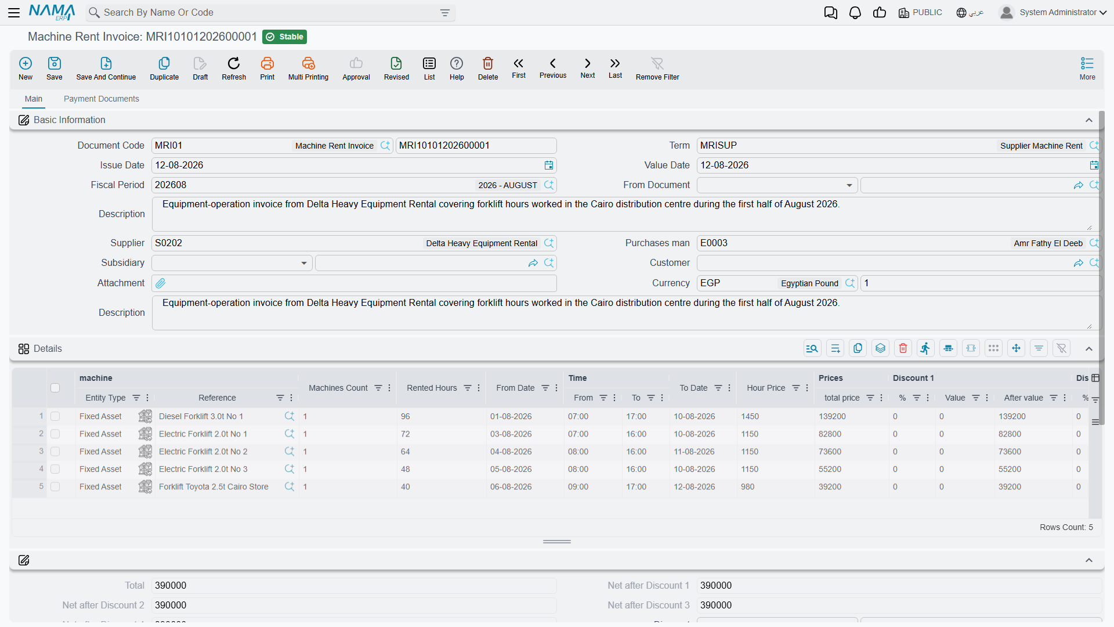Viewport: 1114px width, 627px height.
Task: Open the chat messages icon
Action: click(x=830, y=12)
